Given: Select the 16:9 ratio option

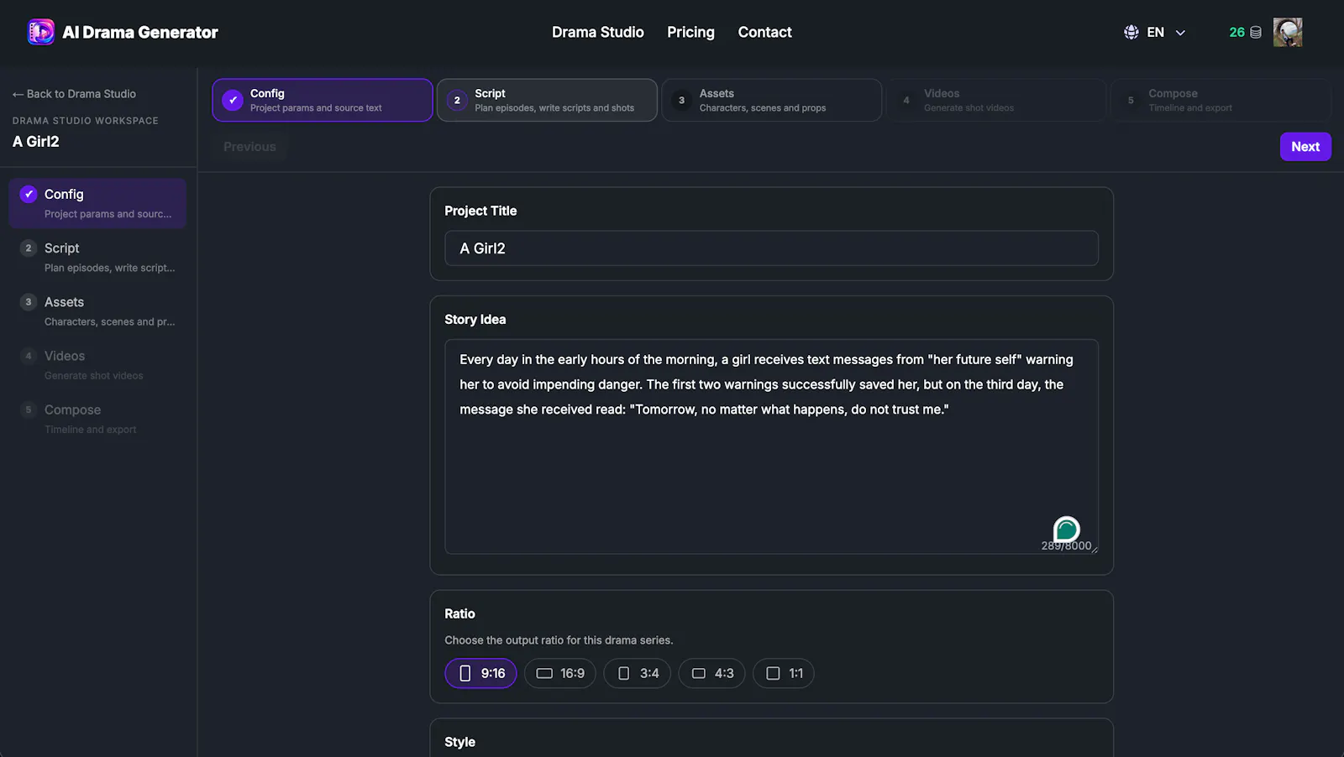Looking at the screenshot, I should (x=560, y=673).
